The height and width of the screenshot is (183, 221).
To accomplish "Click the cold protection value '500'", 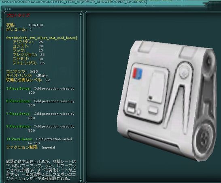I will (32, 131).
